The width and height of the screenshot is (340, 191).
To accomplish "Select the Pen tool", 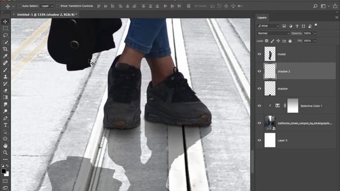I will coord(5,118).
